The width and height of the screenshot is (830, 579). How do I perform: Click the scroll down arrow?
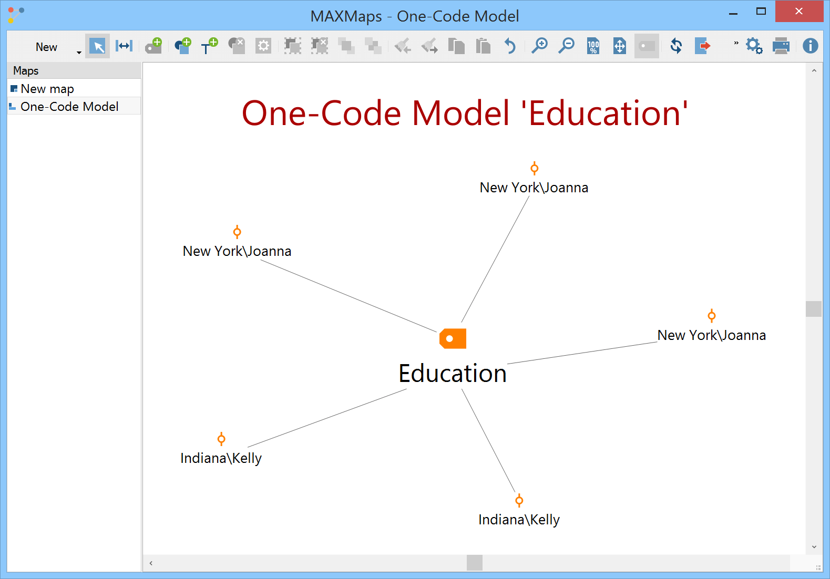(x=814, y=547)
